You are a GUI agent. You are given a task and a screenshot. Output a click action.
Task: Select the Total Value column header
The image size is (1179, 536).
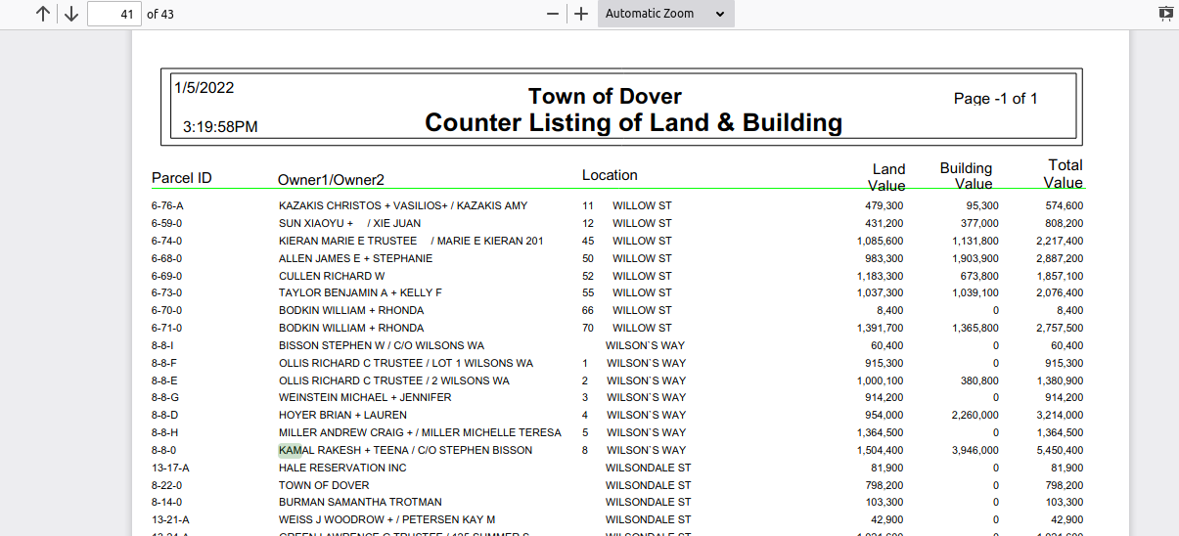[x=1064, y=174]
